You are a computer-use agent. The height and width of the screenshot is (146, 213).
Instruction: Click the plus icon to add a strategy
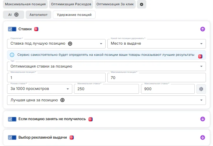[x=142, y=4]
